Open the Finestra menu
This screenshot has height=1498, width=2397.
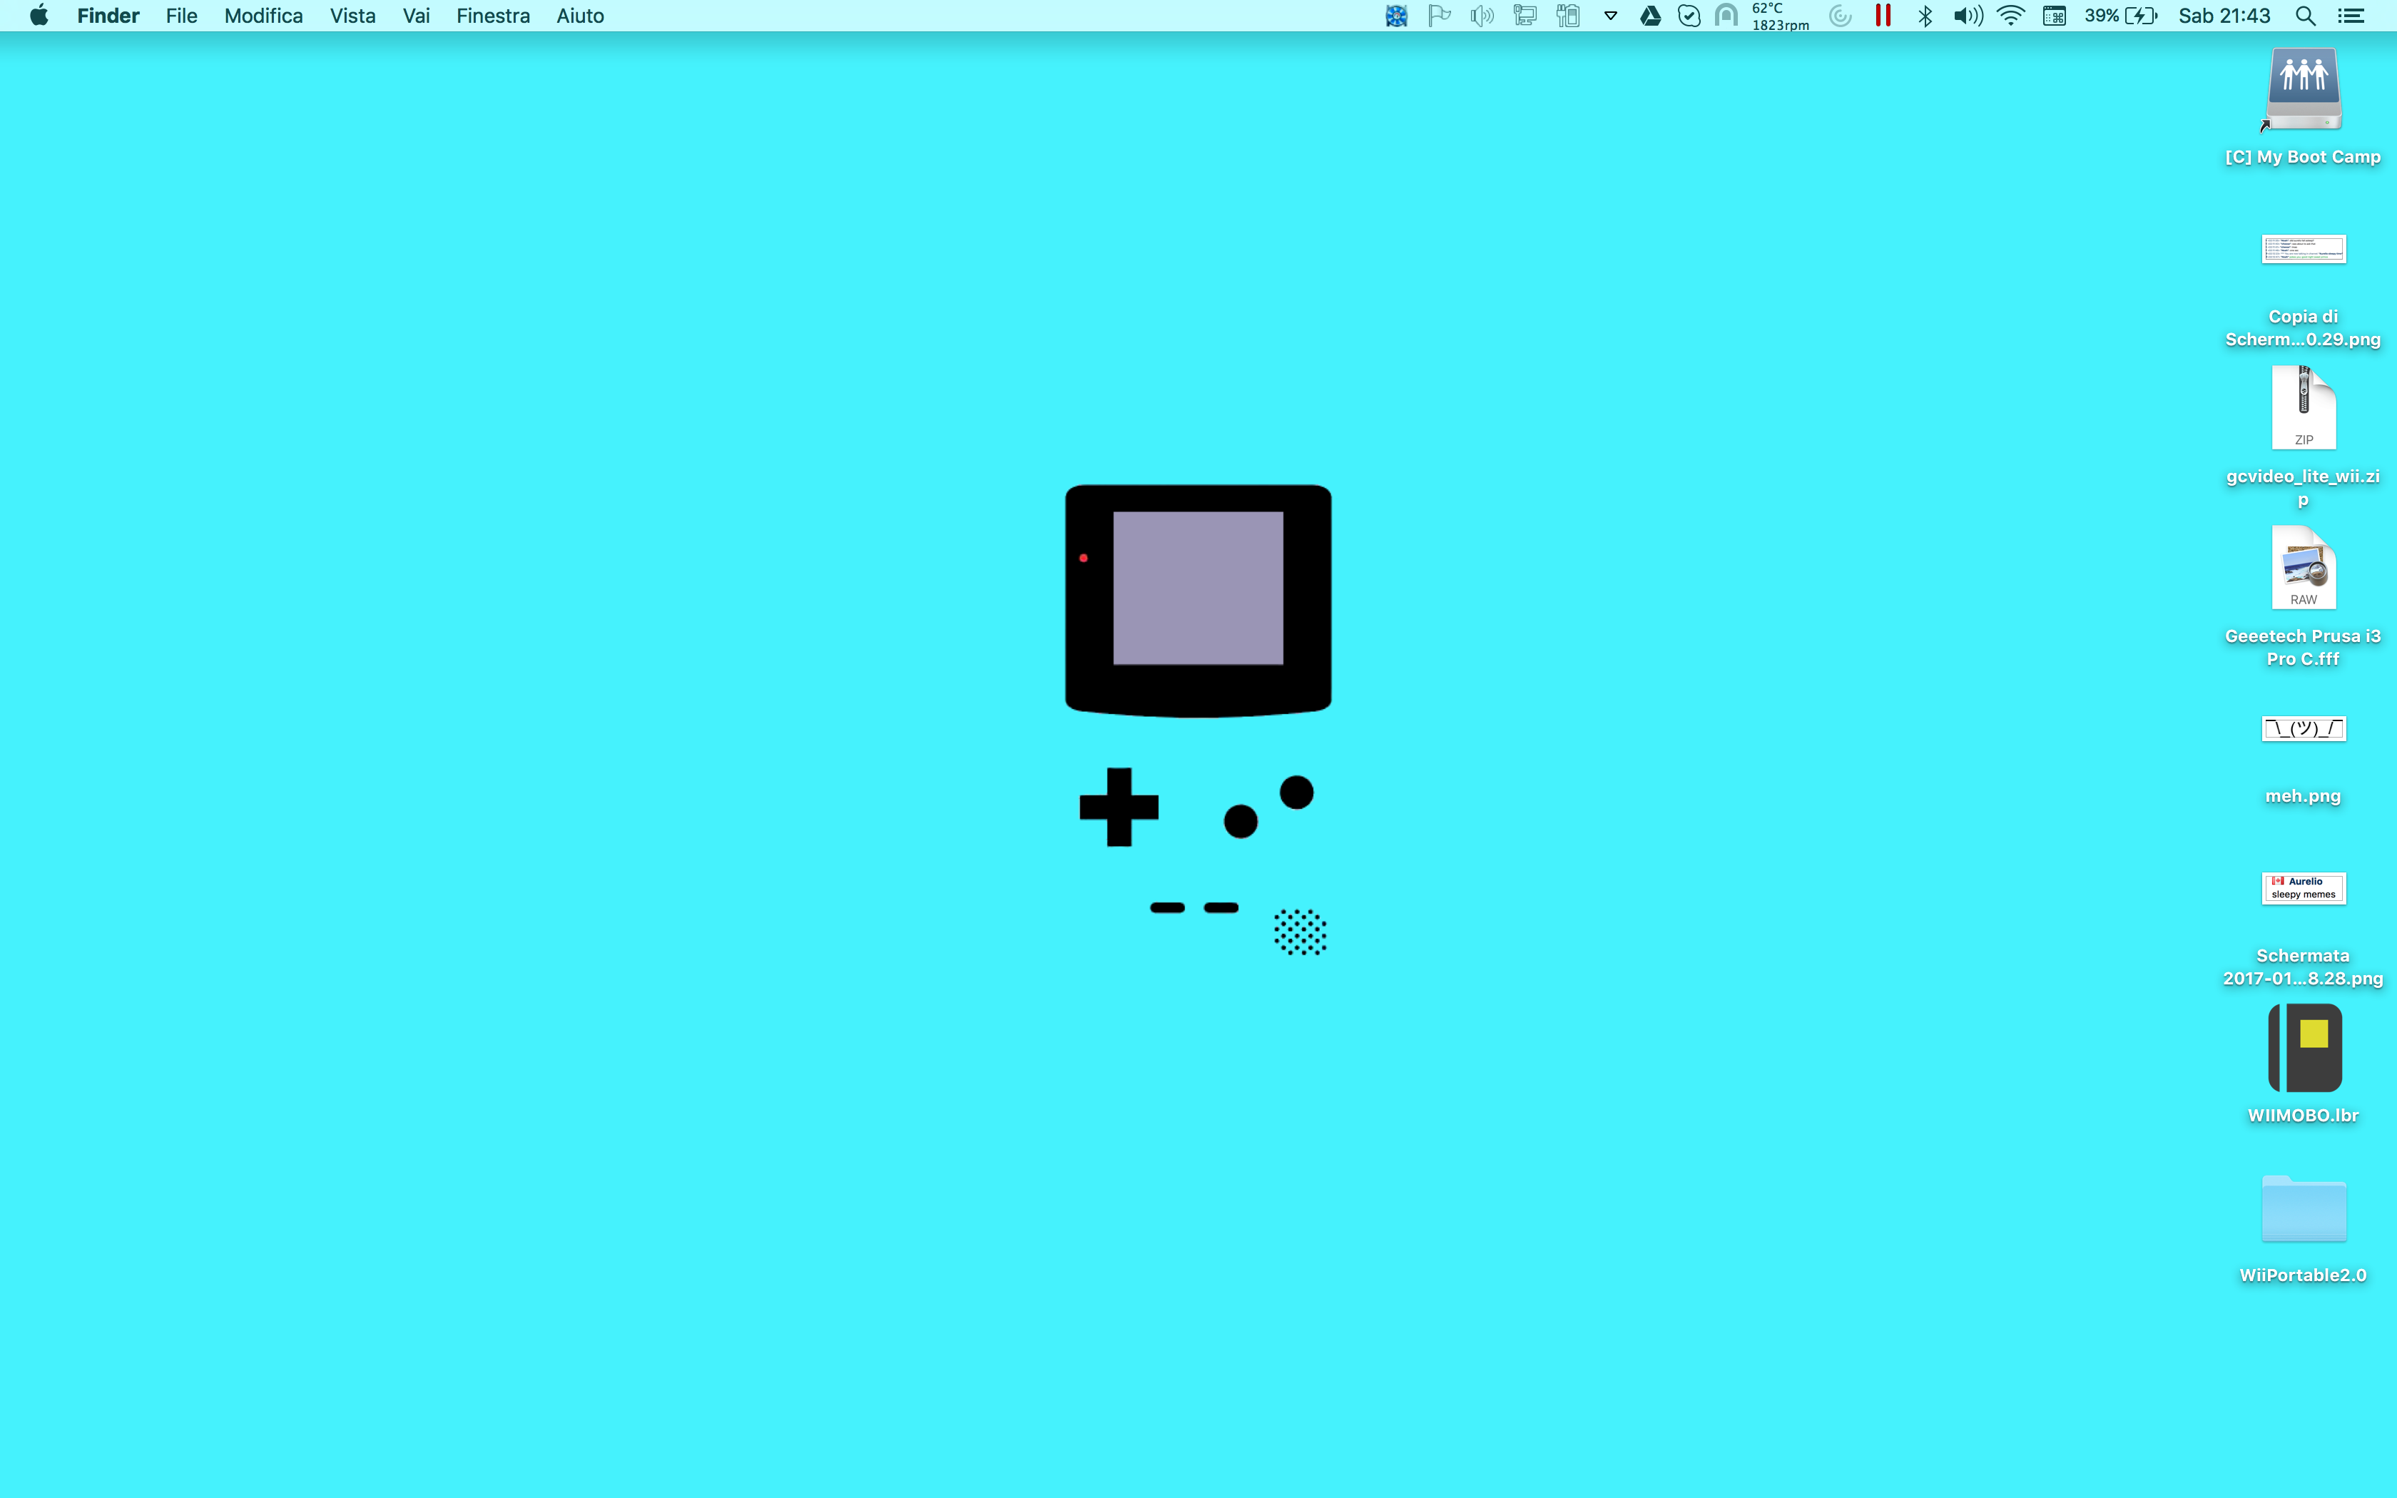pos(492,16)
